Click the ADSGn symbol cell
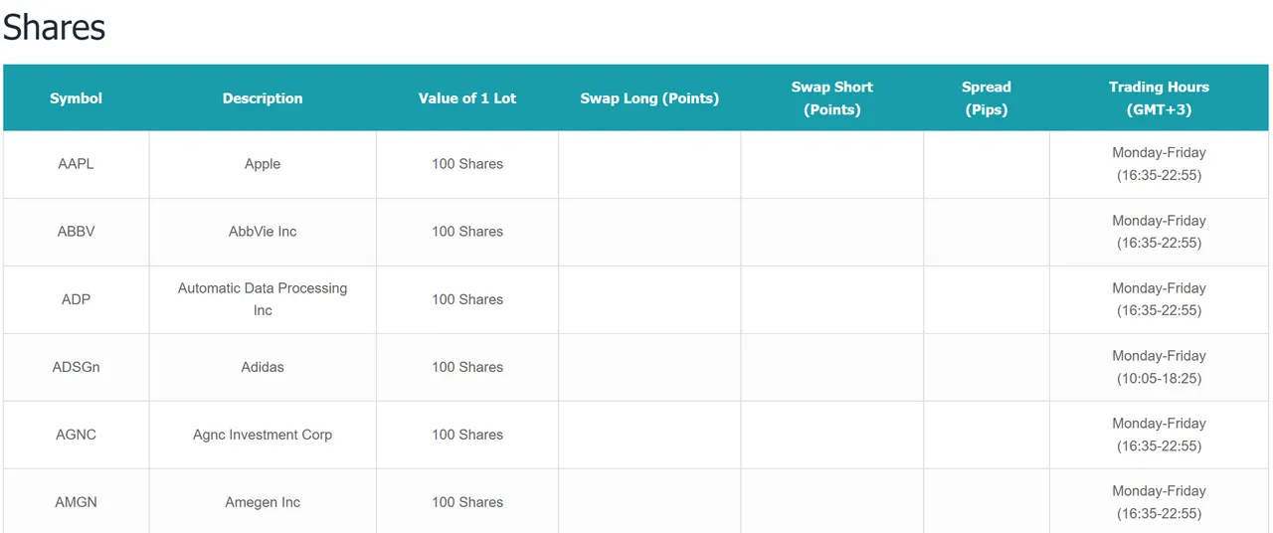The width and height of the screenshot is (1273, 533). pos(76,367)
